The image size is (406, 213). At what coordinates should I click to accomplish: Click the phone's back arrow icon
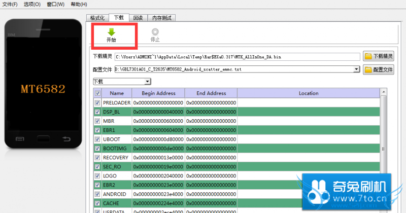(x=66, y=138)
